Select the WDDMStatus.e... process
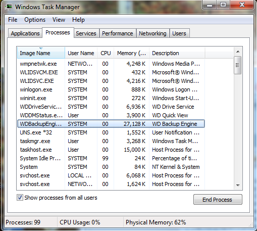Screen dimensions: 257x231 [x=111, y=115]
